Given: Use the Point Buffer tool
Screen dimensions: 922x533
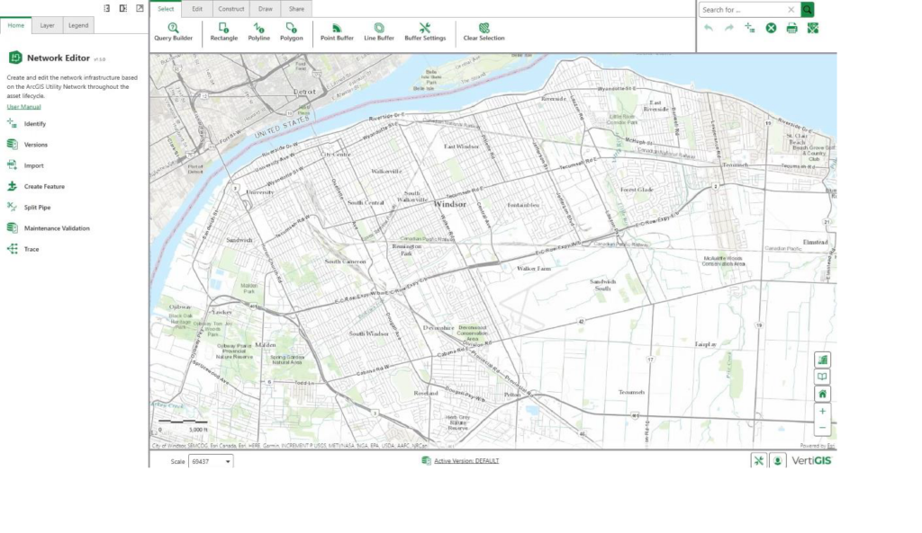Looking at the screenshot, I should tap(337, 32).
